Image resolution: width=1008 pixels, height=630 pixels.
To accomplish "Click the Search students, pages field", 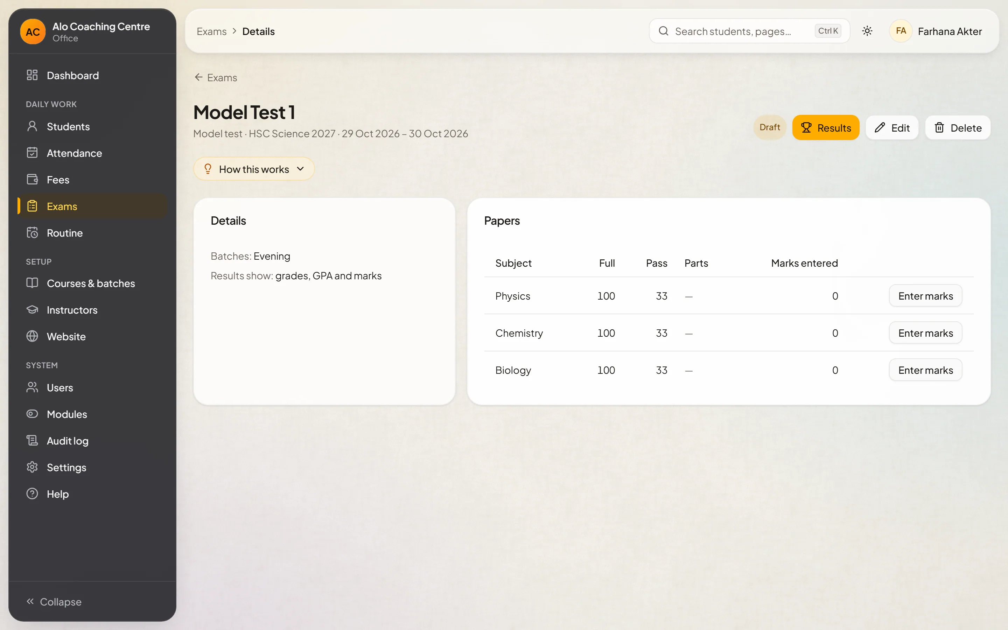I will click(749, 31).
